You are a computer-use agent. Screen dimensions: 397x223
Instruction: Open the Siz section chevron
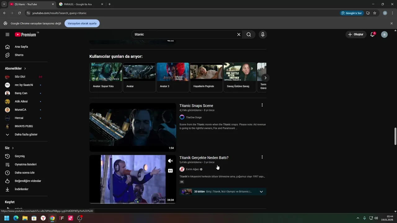pyautogui.click(x=13, y=148)
